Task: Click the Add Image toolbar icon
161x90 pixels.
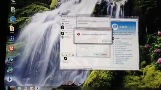Action: point(63,55)
